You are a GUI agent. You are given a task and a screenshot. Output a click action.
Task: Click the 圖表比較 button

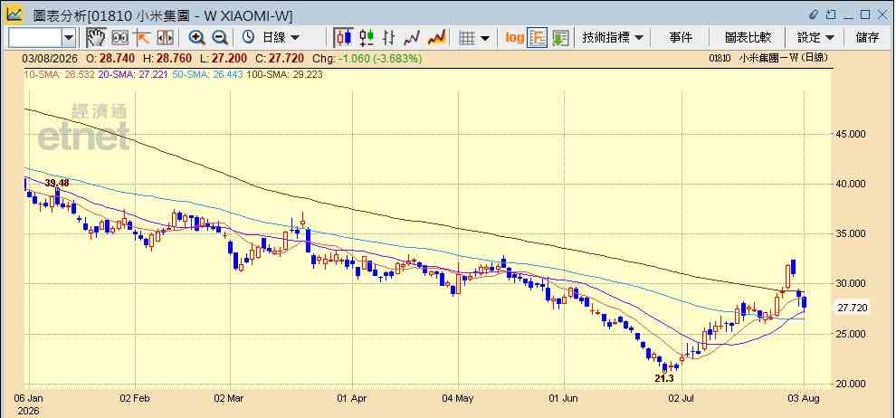pyautogui.click(x=748, y=38)
